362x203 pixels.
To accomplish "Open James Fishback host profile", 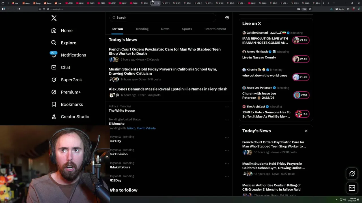I will click(x=257, y=52).
